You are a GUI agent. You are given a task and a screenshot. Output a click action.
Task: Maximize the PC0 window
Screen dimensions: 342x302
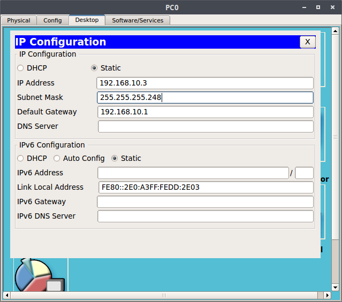318,7
